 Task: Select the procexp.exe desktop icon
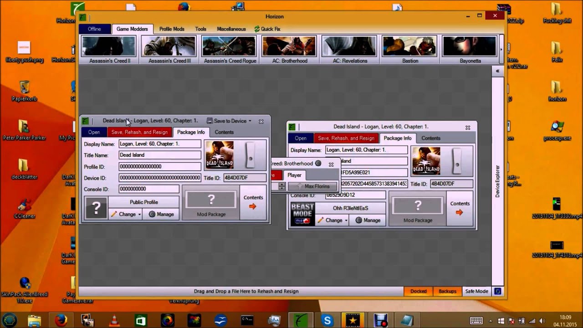[x=557, y=131]
